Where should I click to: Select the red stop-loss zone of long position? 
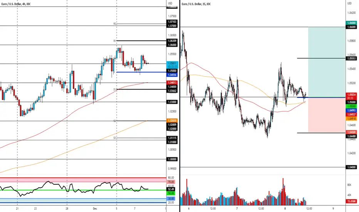tap(327, 115)
